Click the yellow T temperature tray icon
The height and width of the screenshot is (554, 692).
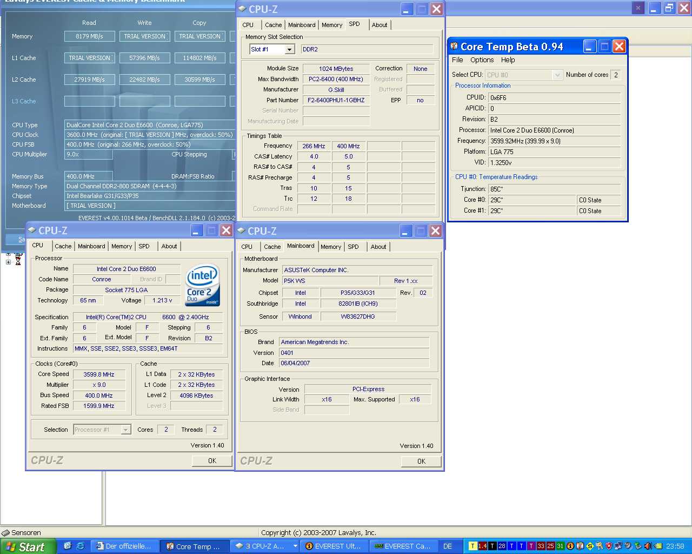click(x=473, y=546)
